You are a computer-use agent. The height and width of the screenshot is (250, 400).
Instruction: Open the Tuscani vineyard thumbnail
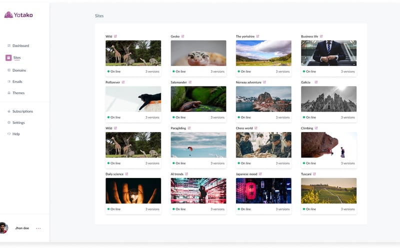tap(329, 191)
